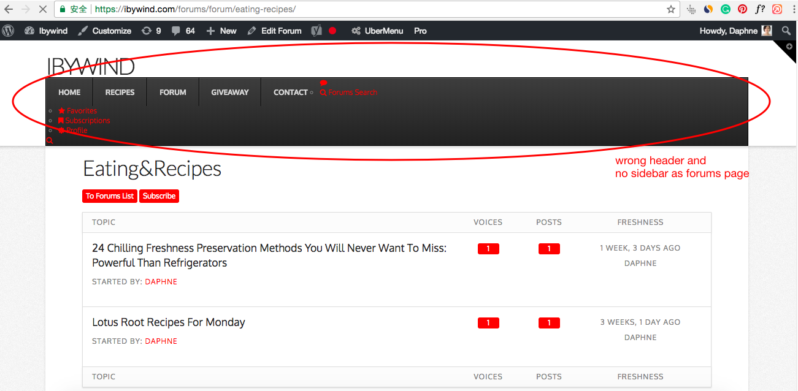View the 64 comments in admin bar
798x391 pixels.
tap(183, 31)
